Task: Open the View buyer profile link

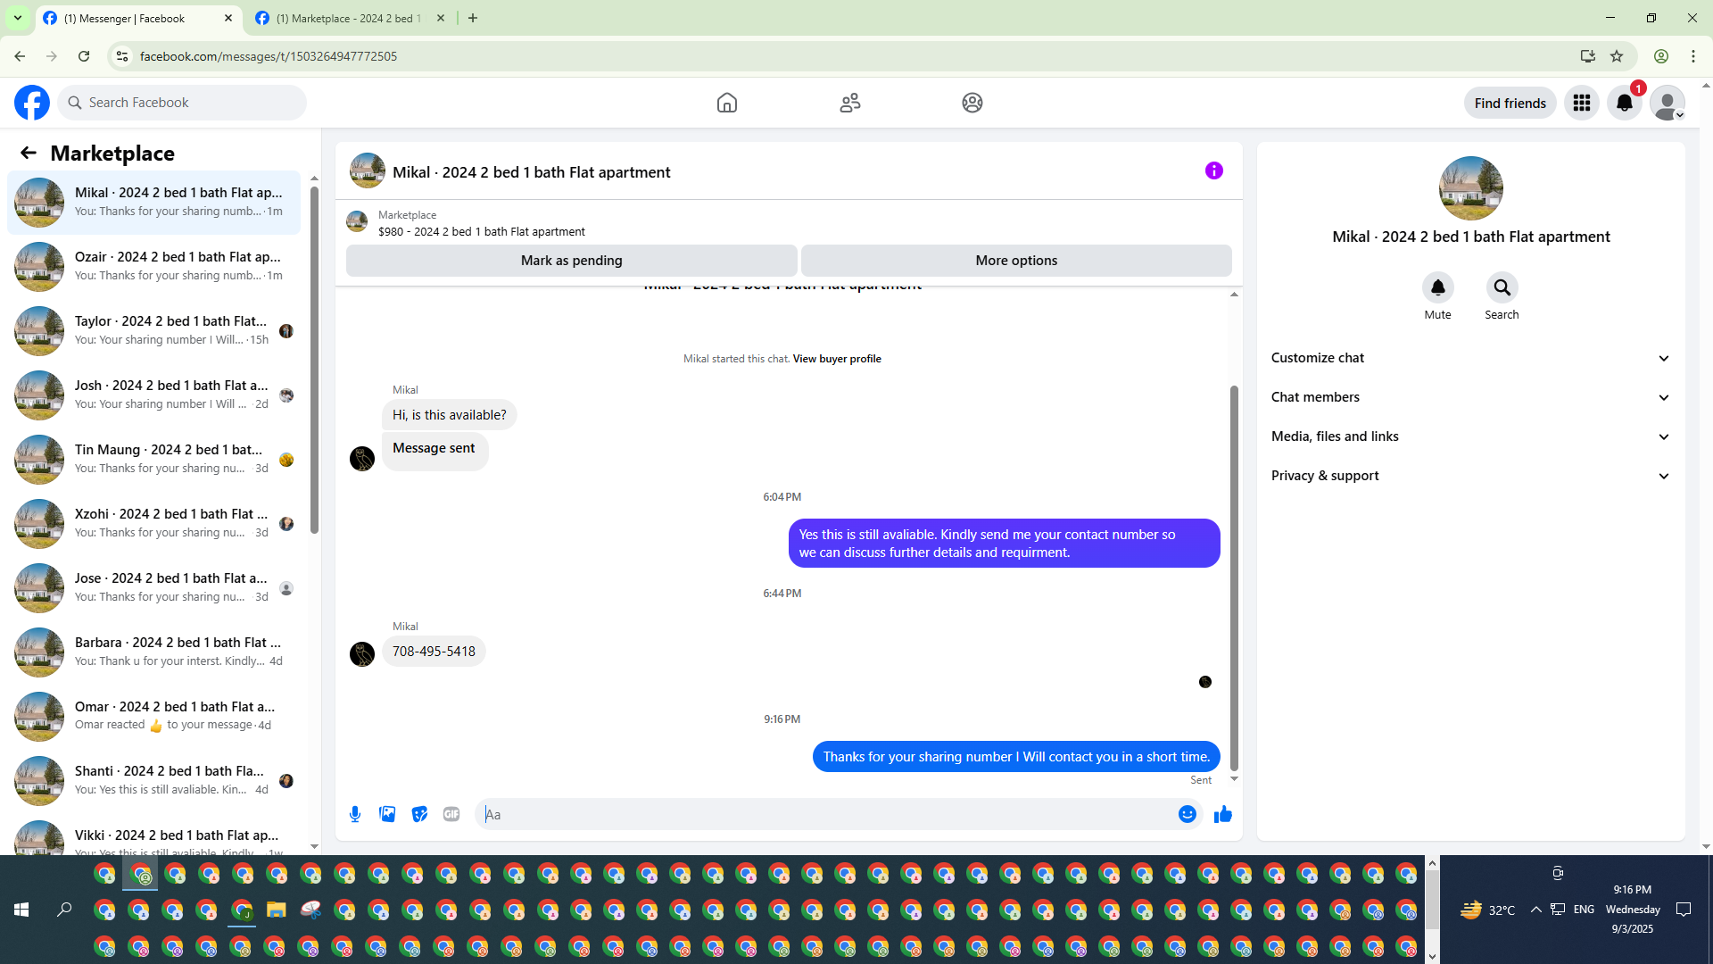Action: pyautogui.click(x=837, y=359)
